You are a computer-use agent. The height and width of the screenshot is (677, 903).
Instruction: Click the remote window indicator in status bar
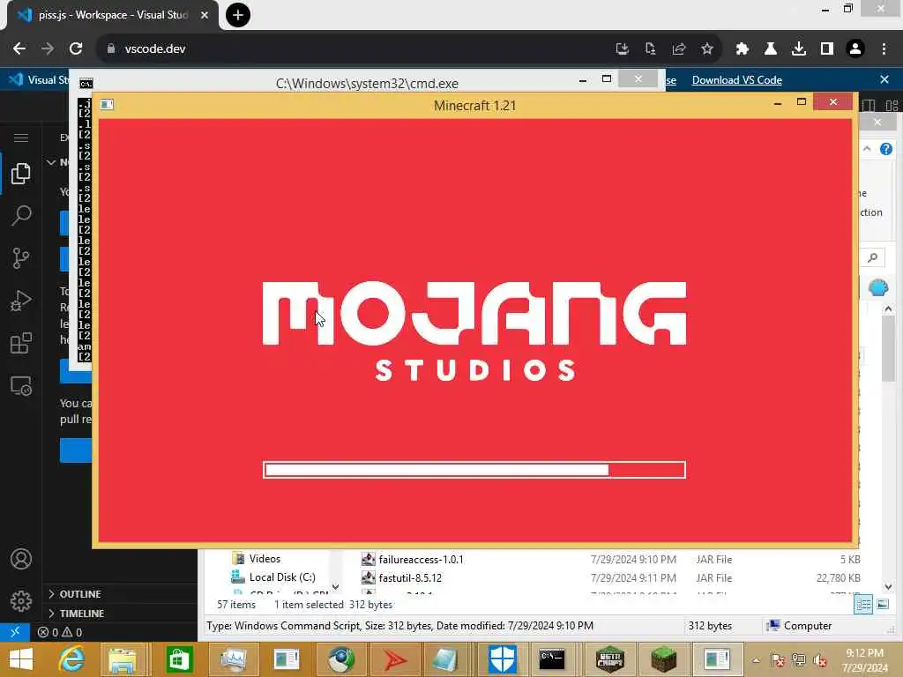click(15, 632)
